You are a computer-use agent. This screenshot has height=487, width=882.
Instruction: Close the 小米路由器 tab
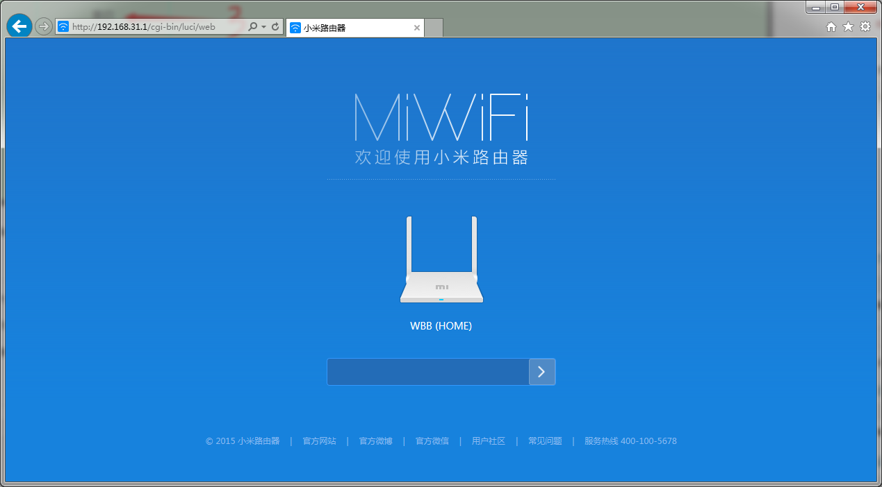click(x=417, y=28)
